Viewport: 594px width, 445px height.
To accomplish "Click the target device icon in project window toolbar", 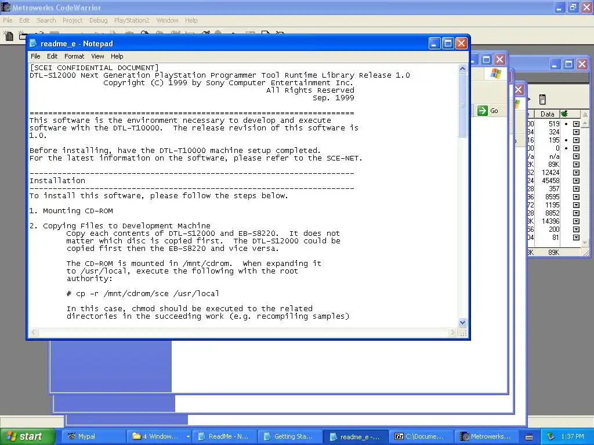I will tap(542, 99).
